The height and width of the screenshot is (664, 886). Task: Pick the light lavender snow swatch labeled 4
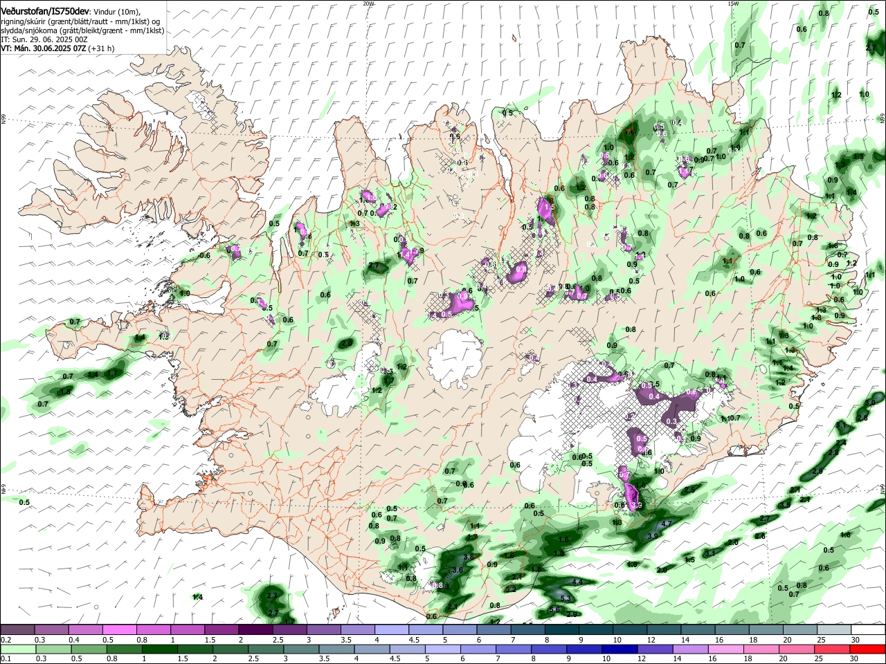pyautogui.click(x=392, y=630)
